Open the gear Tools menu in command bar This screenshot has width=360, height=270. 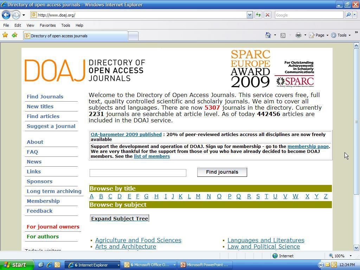click(341, 35)
